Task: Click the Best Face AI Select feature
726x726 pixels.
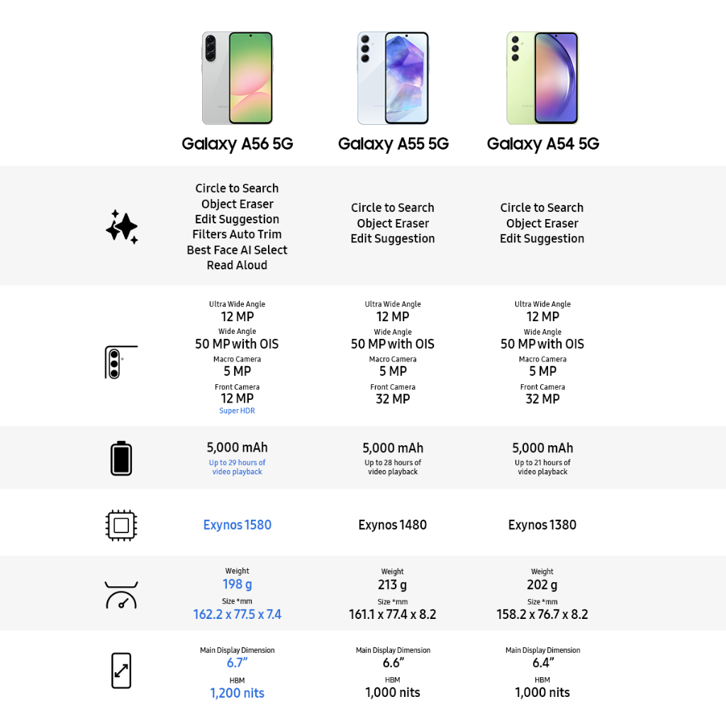Action: point(237,250)
